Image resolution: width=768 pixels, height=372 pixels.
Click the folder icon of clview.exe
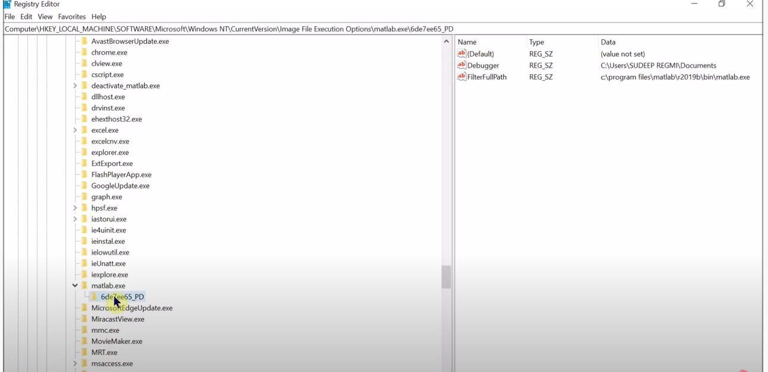[84, 63]
